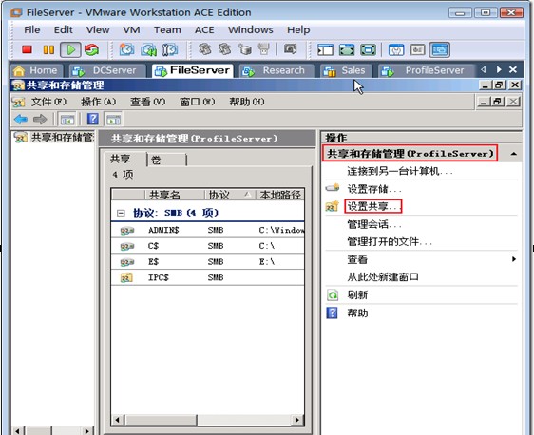Expand the 查看 submenu arrow
This screenshot has width=534, height=435.
click(x=514, y=259)
